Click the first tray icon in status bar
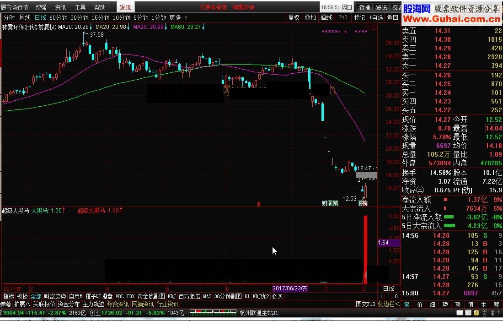 click(460, 313)
